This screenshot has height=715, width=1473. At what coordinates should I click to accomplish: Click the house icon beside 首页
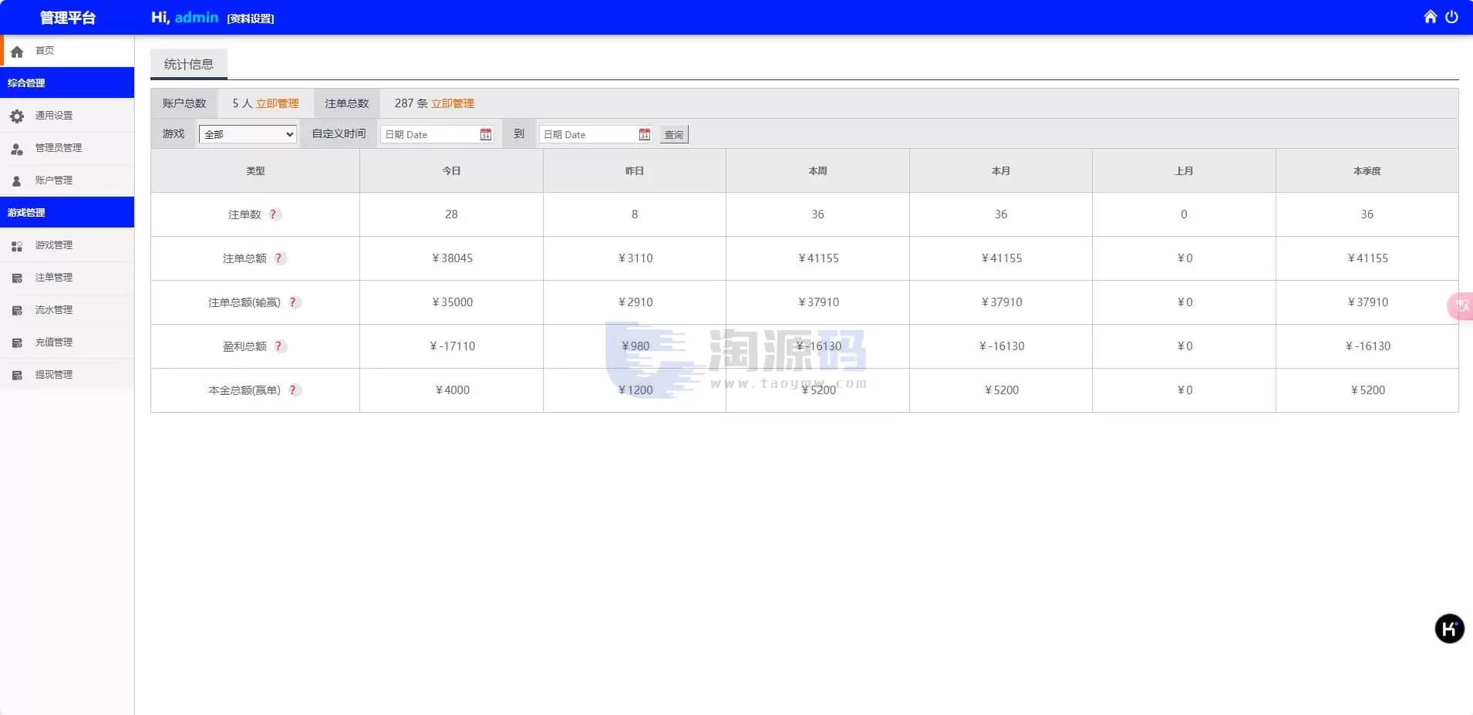(x=17, y=52)
